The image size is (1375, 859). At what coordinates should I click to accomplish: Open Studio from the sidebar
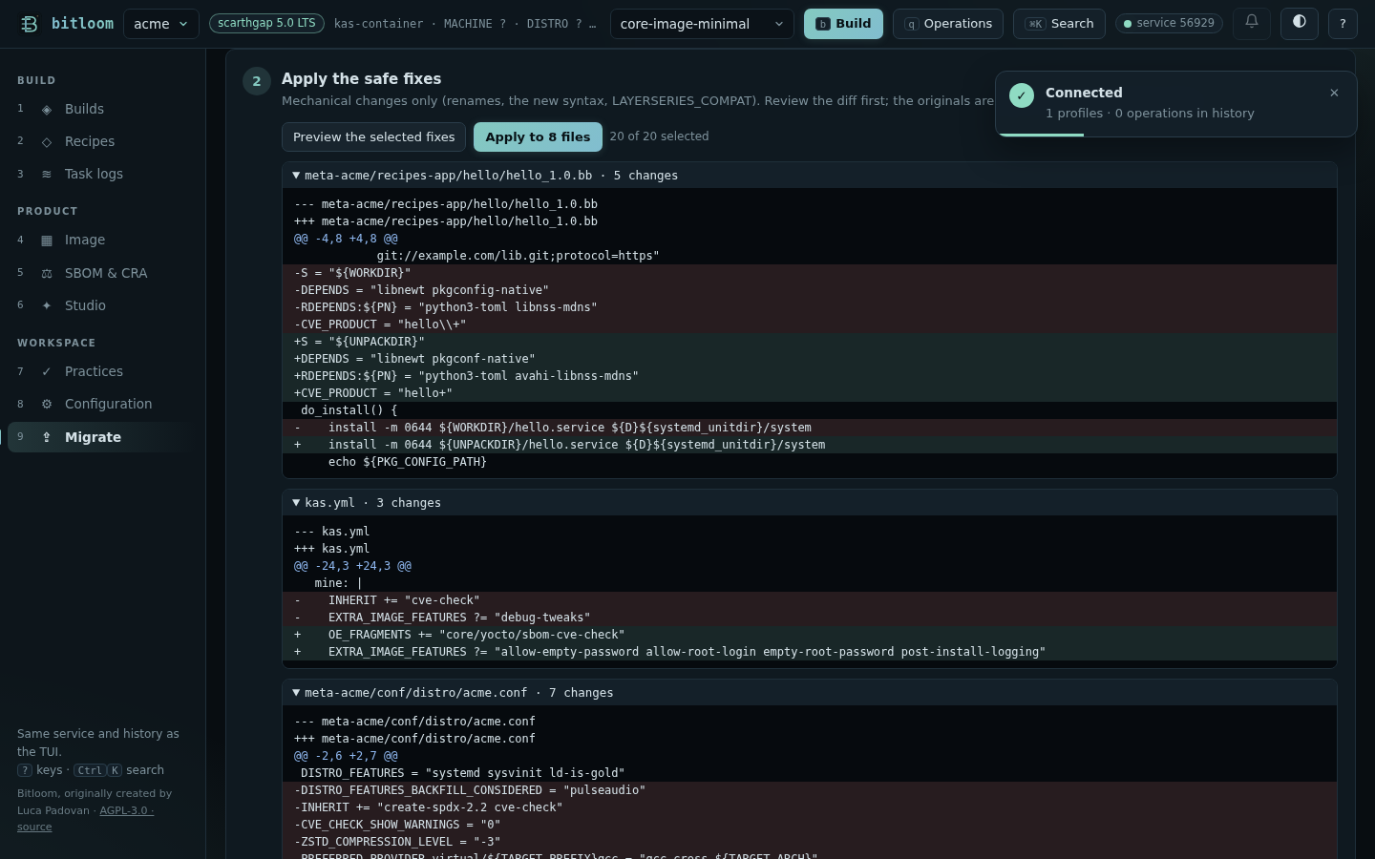pyautogui.click(x=103, y=305)
